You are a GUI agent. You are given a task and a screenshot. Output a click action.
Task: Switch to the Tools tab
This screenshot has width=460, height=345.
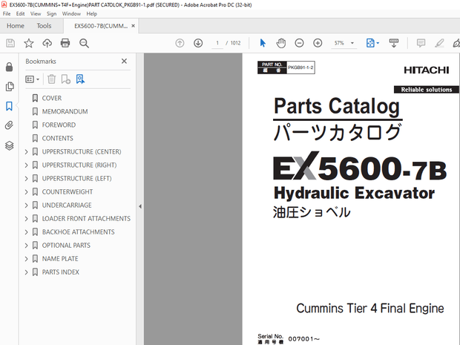tap(44, 26)
